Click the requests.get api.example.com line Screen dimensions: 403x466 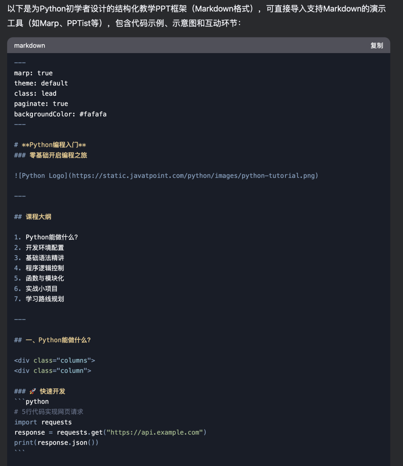110,432
